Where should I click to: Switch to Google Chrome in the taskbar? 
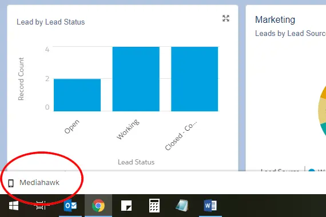click(x=98, y=206)
